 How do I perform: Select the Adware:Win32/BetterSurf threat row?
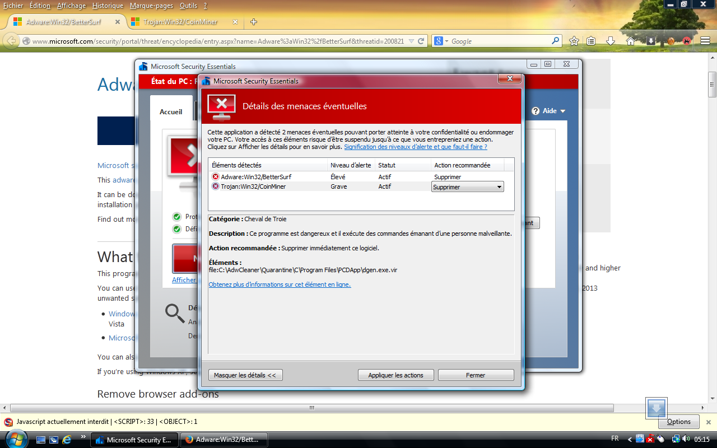coord(361,177)
